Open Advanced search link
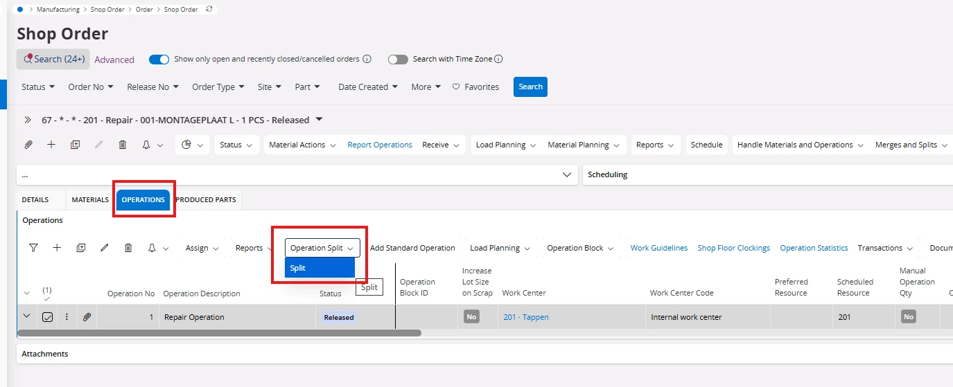This screenshot has height=387, width=953. [x=114, y=60]
